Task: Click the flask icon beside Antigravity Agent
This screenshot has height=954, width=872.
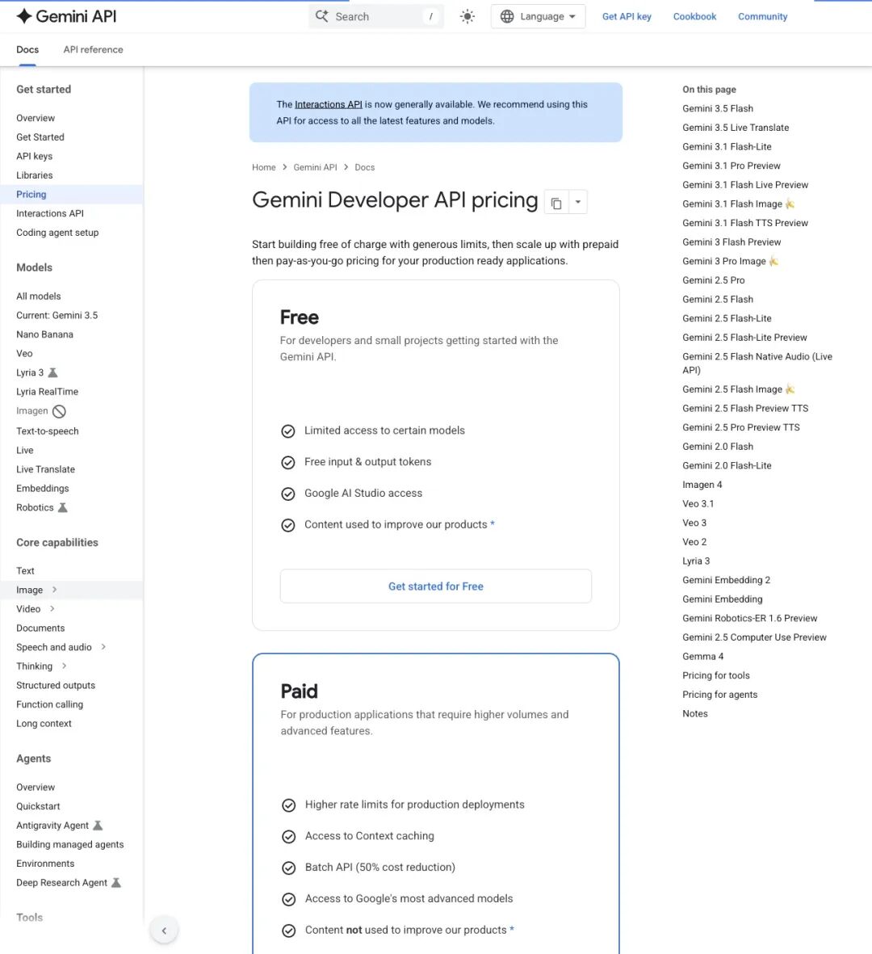Action: [98, 825]
